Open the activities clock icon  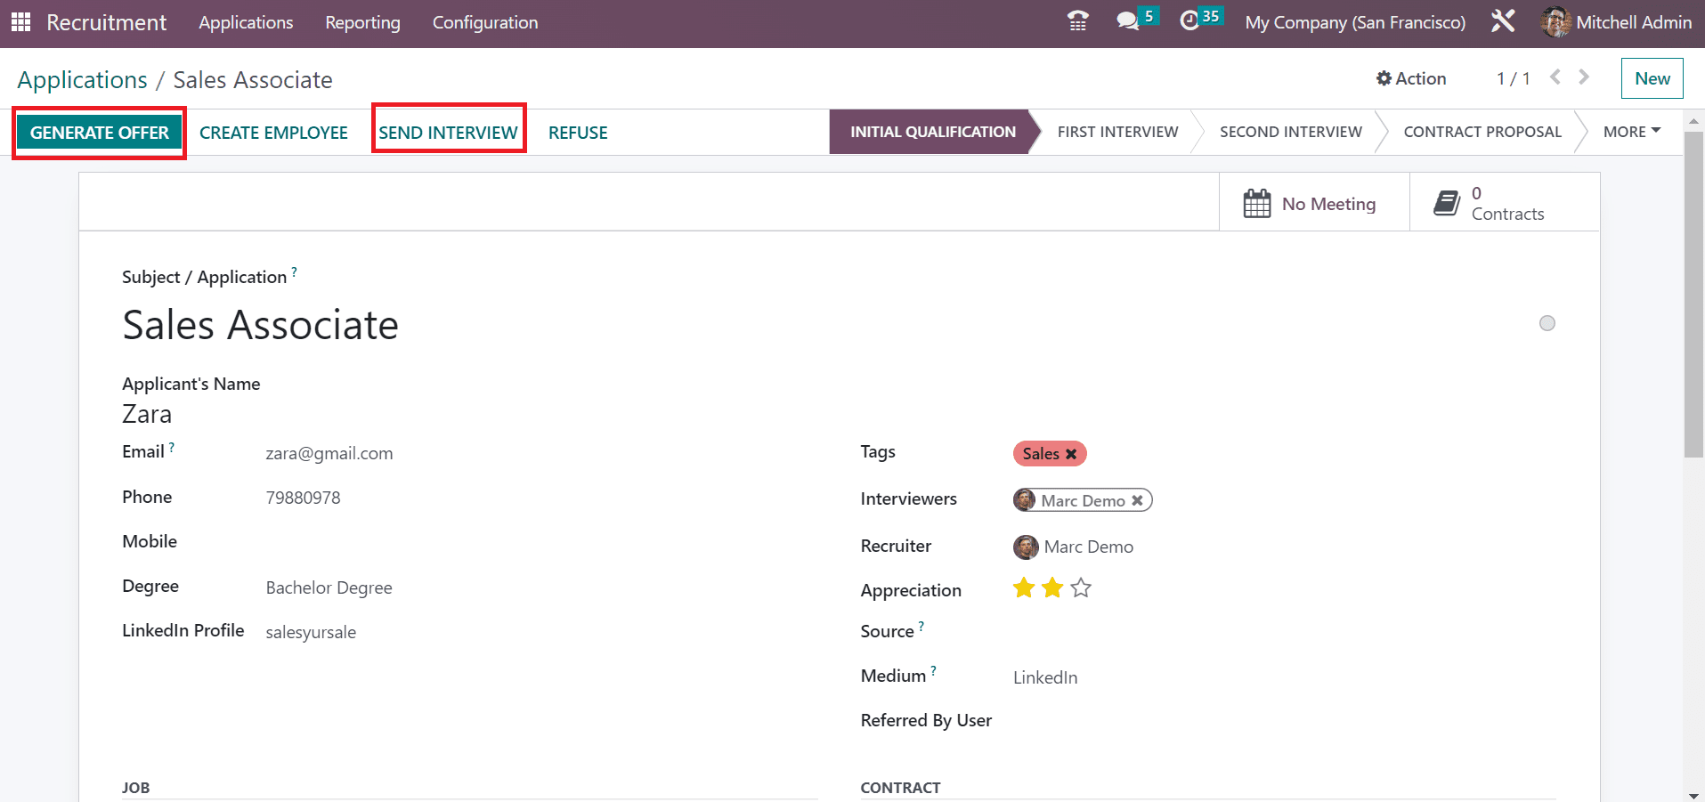tap(1189, 21)
